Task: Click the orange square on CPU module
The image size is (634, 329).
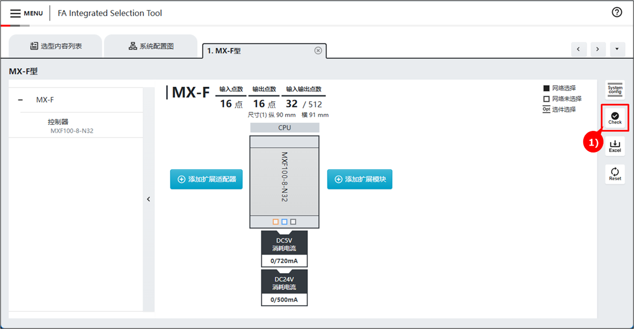Action: click(276, 222)
